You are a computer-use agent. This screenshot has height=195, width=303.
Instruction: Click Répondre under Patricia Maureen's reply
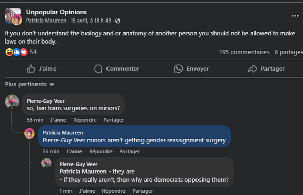[x=101, y=152]
